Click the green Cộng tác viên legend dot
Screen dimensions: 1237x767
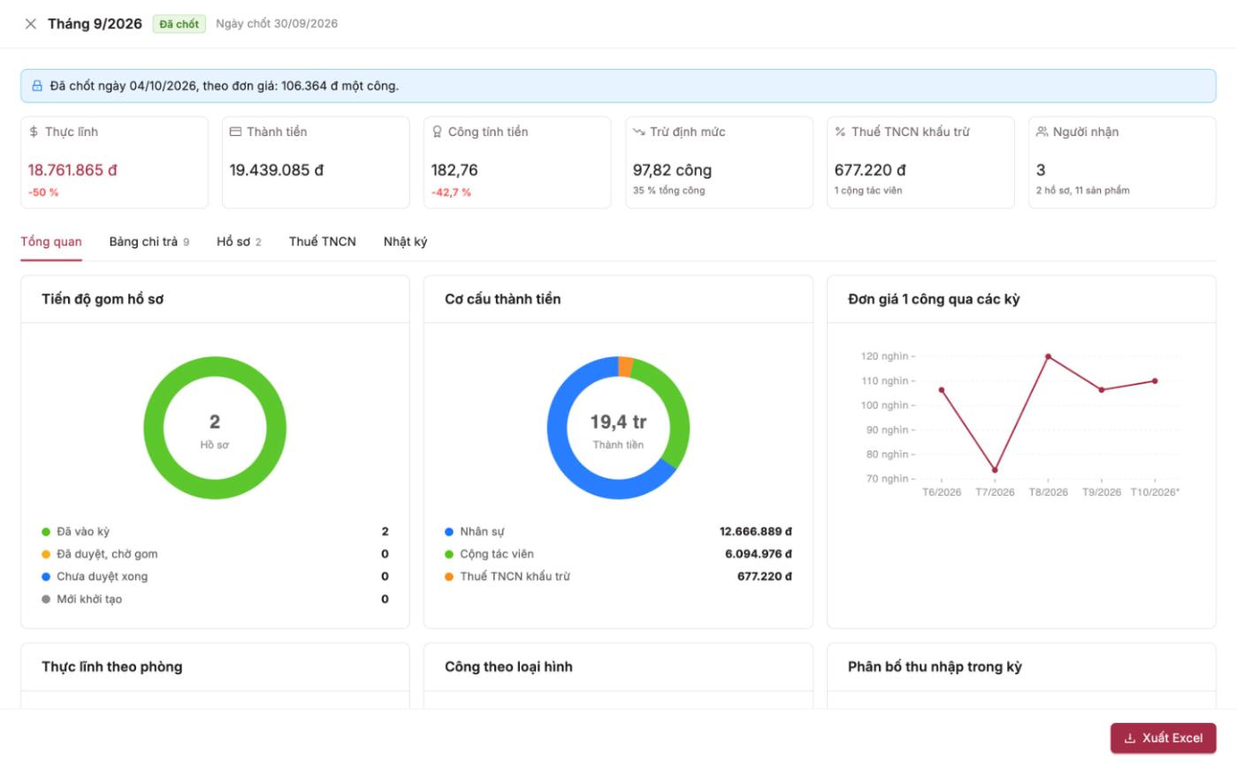tap(449, 554)
